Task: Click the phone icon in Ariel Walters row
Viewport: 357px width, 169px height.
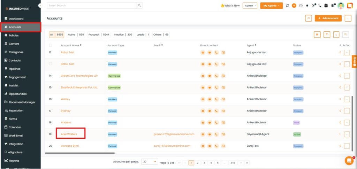Action: tap(216, 134)
